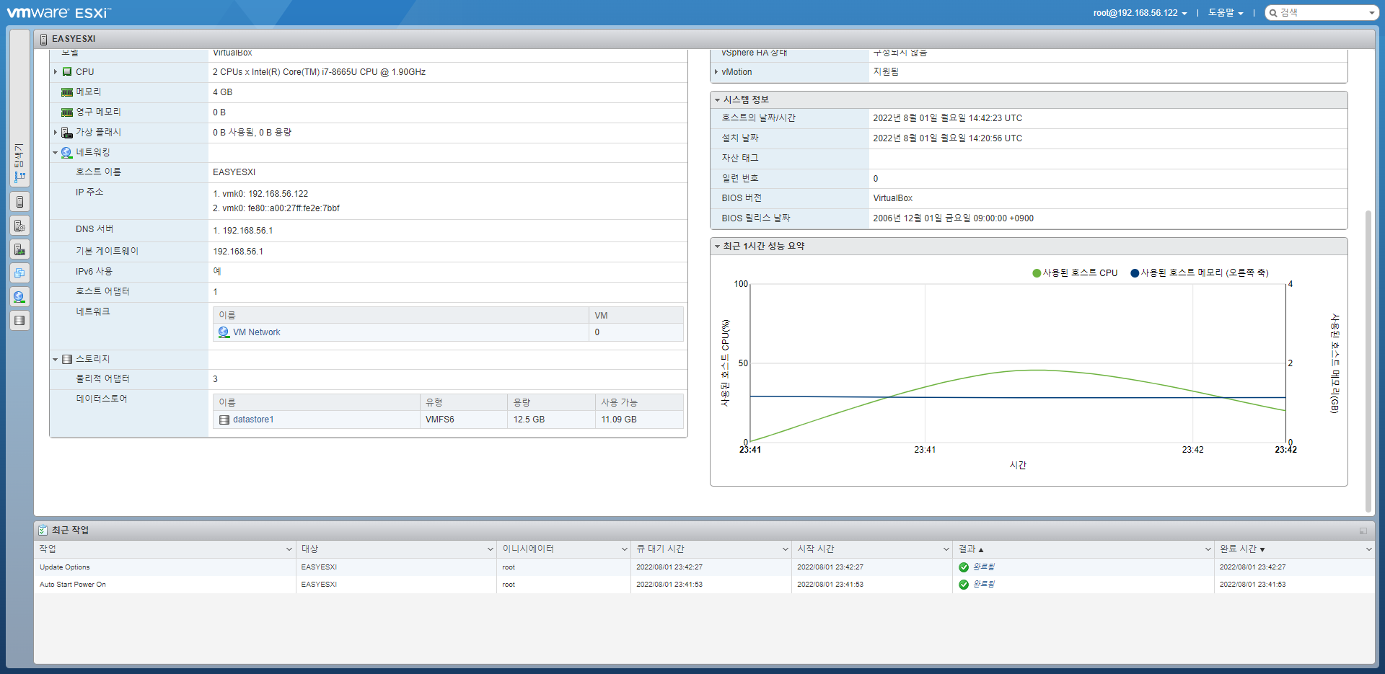Viewport: 1385px width, 674px height.
Task: Open 완료됨 result link for Auto Start Power On
Action: point(983,585)
